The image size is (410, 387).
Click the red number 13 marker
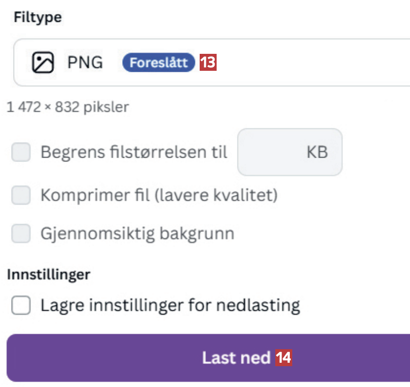(x=208, y=63)
